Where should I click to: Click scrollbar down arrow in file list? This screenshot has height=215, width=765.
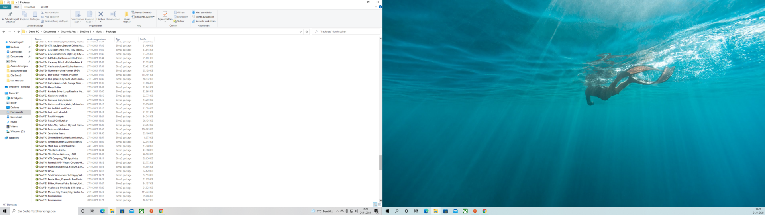(x=381, y=201)
